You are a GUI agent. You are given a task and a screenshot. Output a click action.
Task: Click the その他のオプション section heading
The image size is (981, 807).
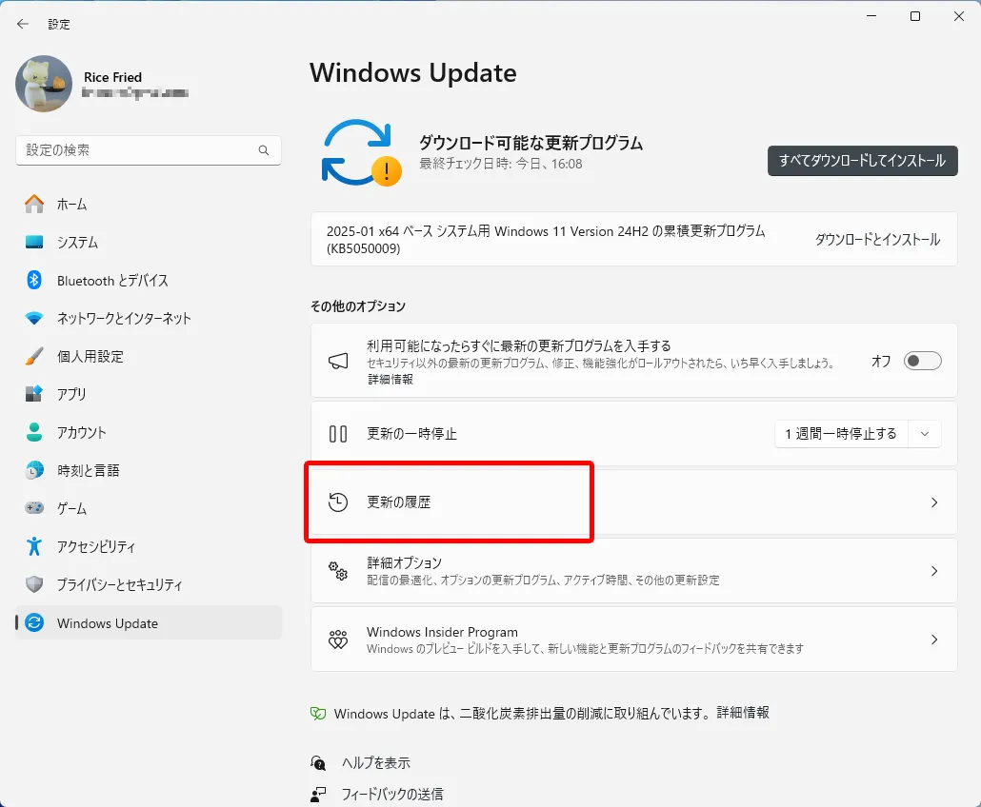358,306
